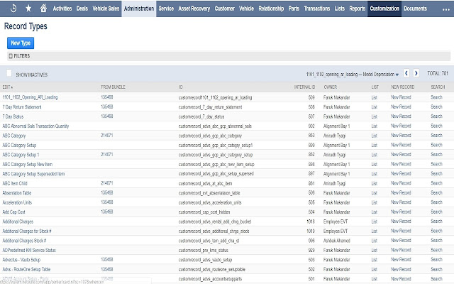Open the Vehicle menu
454x284 pixels.
click(x=246, y=9)
